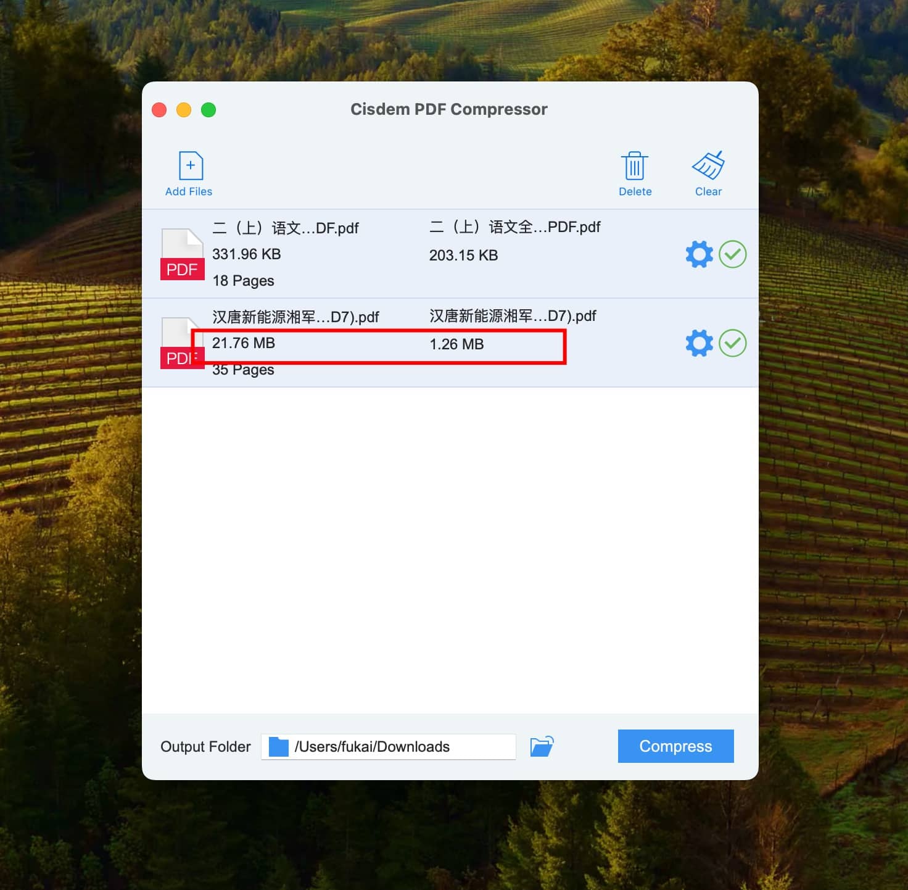Open settings gear for 331.96 KB file
Screen dimensions: 908x890
[699, 254]
